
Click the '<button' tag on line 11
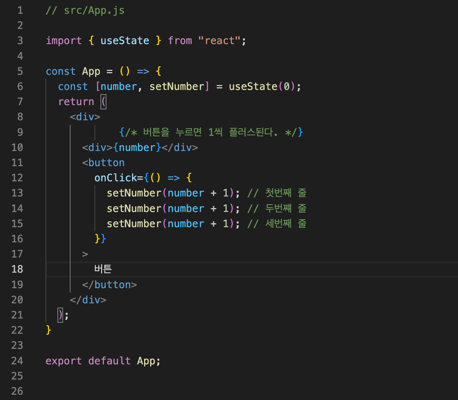coord(103,163)
